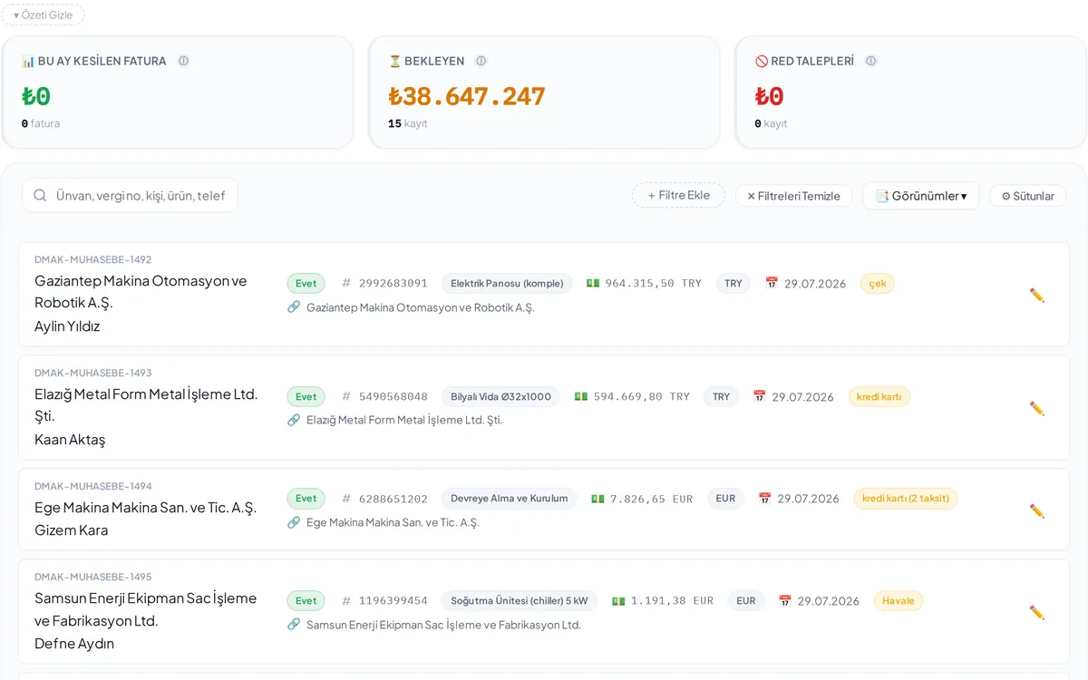The height and width of the screenshot is (680, 1088).
Task: Open record DMAK-MUHASEBE-1493
Action: point(93,373)
